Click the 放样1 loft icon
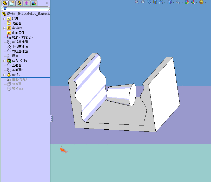 (x=9, y=74)
